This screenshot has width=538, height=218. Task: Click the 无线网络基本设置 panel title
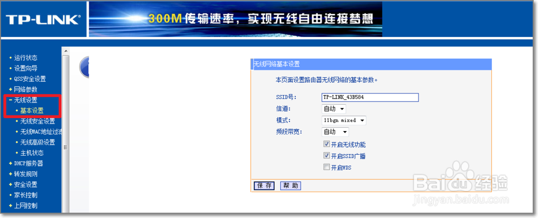pyautogui.click(x=277, y=64)
